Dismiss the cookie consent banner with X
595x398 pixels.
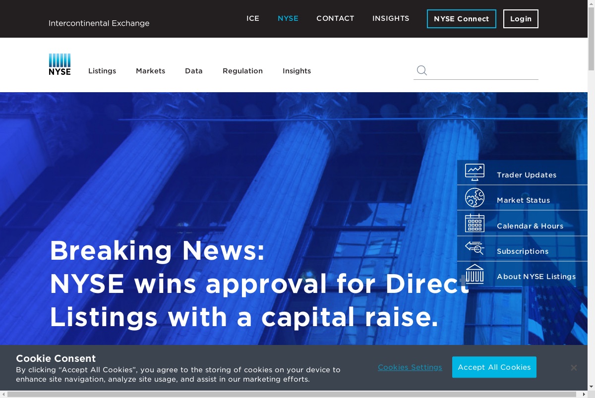[574, 368]
